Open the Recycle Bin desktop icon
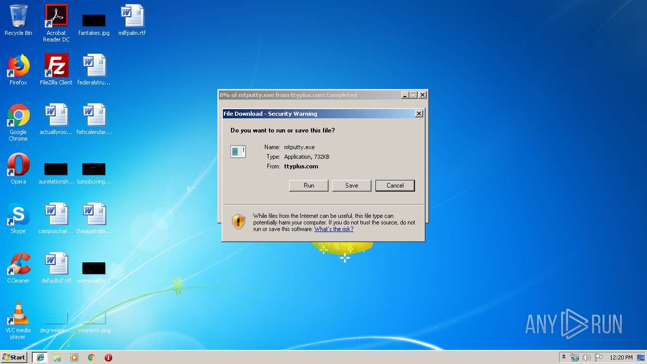 [x=18, y=20]
